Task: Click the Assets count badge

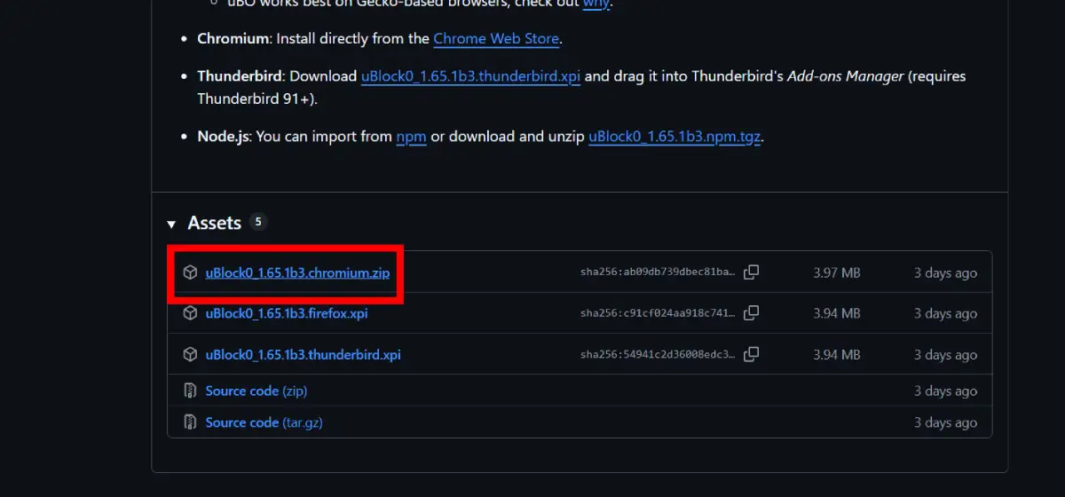Action: point(258,222)
